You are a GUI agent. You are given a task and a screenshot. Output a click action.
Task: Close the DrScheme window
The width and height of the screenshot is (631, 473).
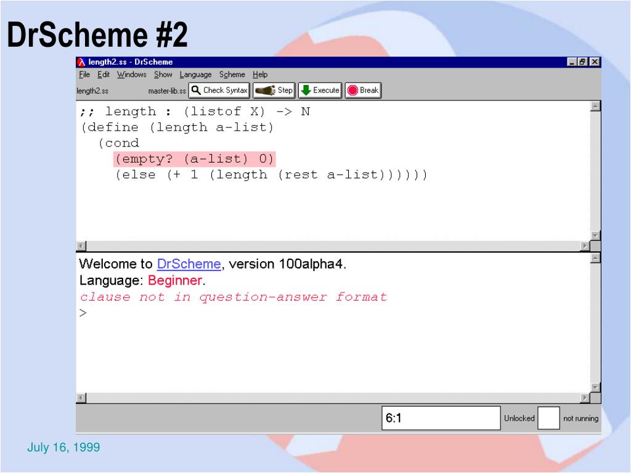pyautogui.click(x=595, y=62)
